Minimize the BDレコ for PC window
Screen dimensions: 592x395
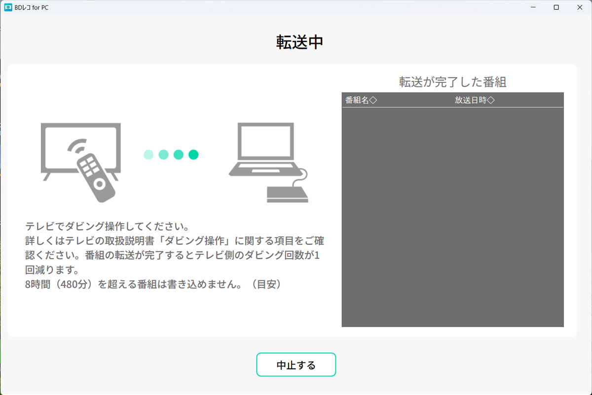(533, 7)
